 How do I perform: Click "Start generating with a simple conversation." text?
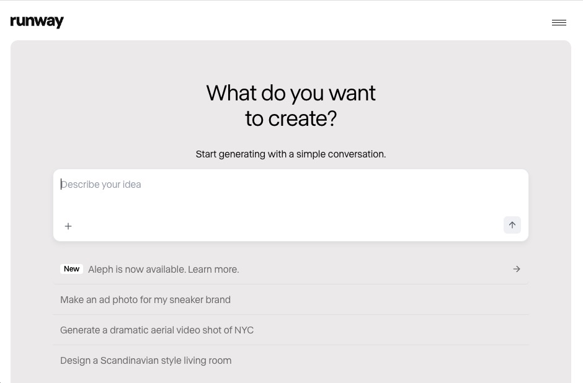pos(291,154)
